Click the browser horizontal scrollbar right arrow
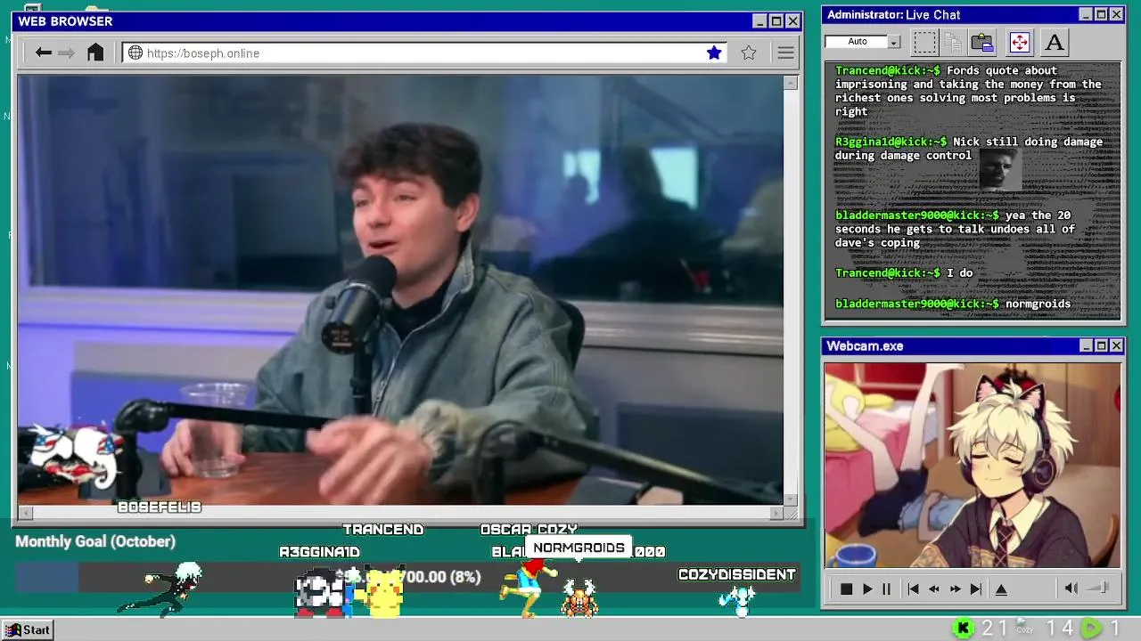The image size is (1141, 641). coord(776,513)
